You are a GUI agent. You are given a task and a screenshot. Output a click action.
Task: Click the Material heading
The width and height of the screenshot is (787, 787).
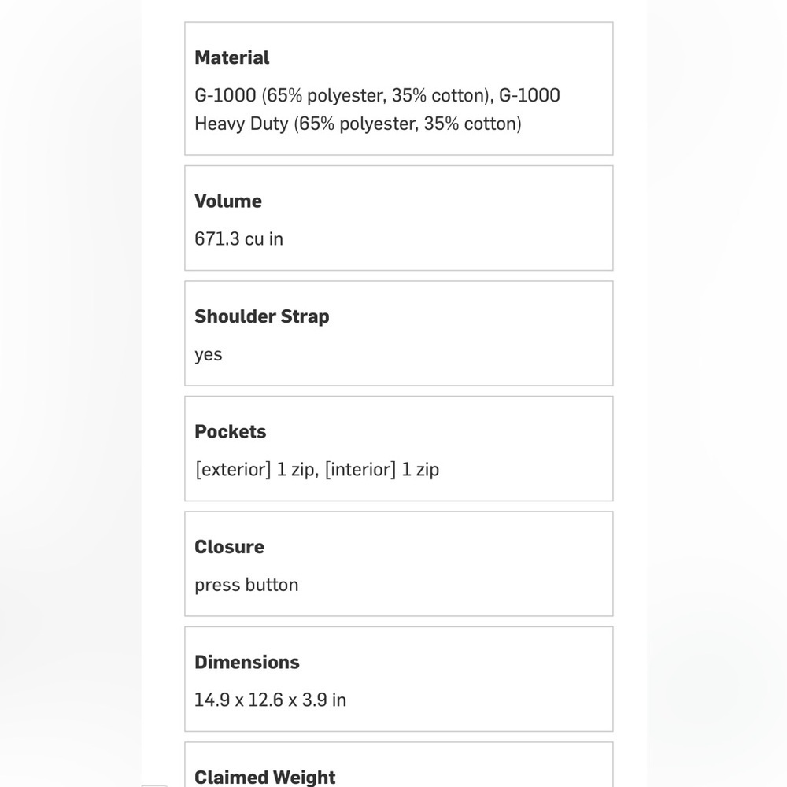coord(231,57)
